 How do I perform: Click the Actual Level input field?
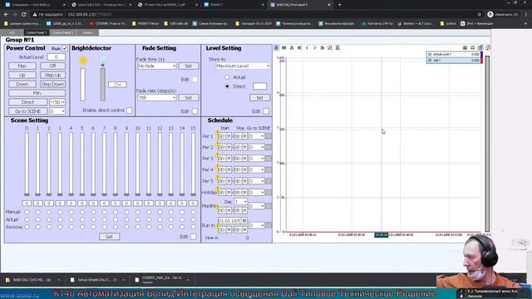point(56,57)
